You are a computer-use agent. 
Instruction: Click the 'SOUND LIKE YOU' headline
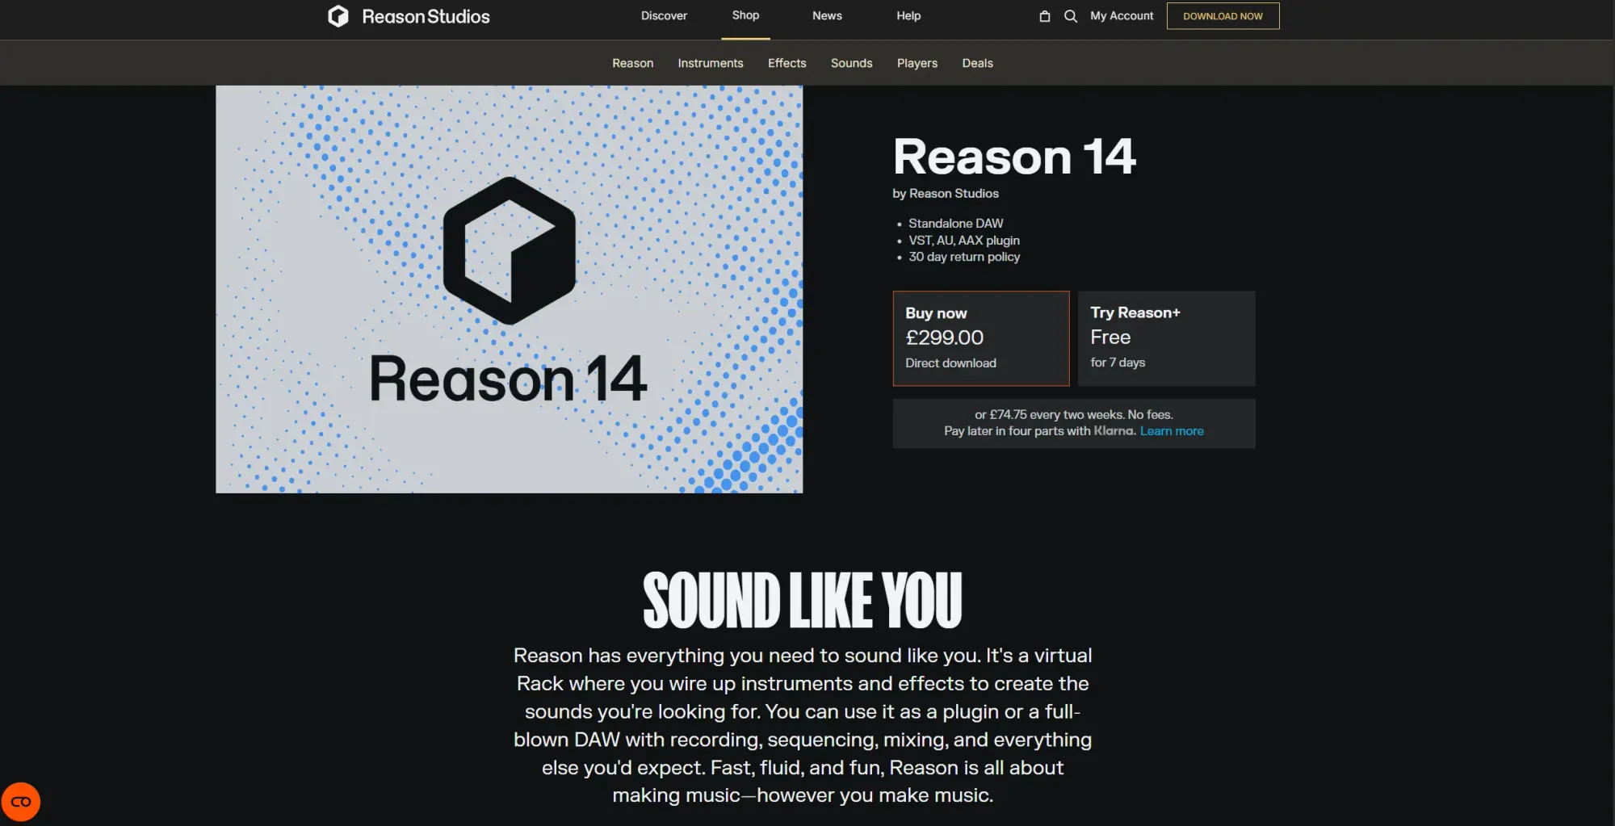pyautogui.click(x=803, y=600)
